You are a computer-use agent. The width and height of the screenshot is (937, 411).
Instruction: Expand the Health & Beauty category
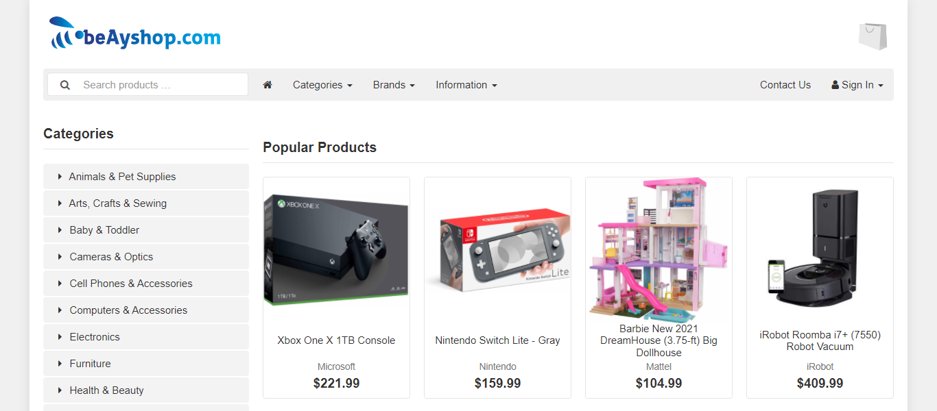click(x=146, y=390)
